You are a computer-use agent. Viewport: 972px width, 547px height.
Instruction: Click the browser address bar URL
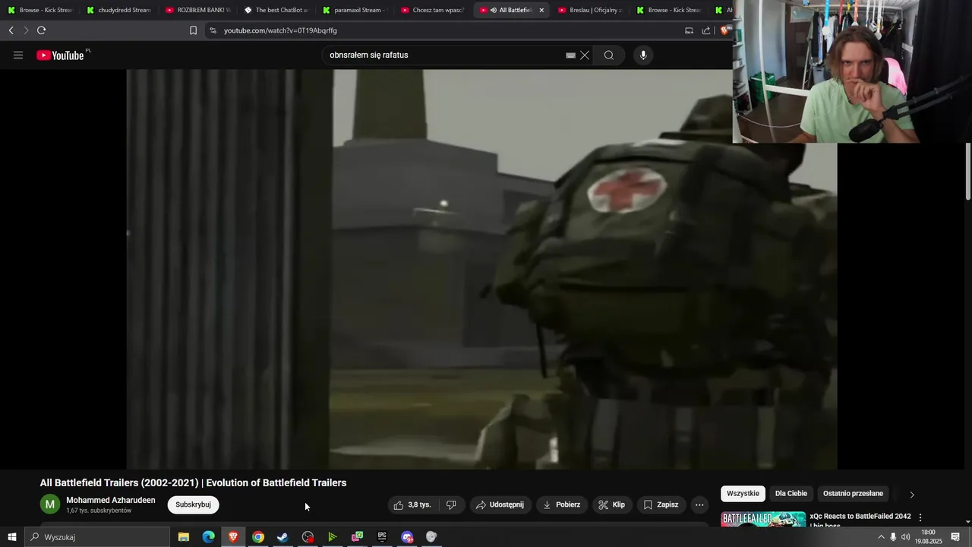[280, 30]
